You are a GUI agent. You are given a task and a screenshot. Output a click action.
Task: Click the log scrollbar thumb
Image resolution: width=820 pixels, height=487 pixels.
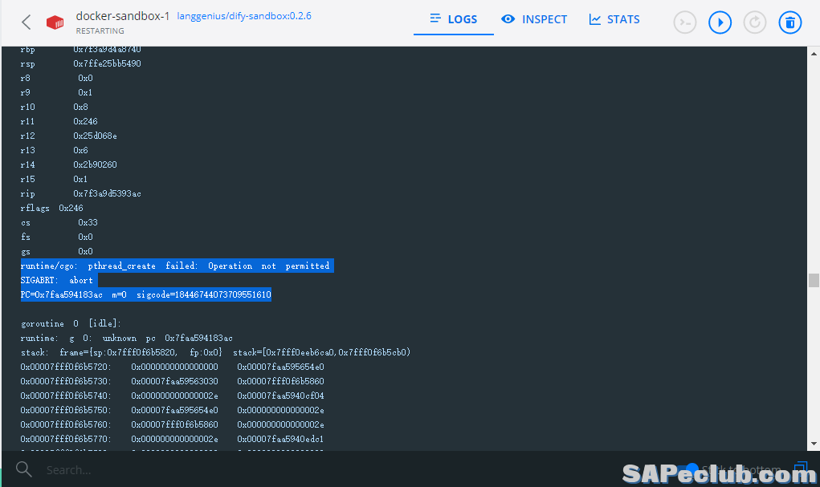coord(814,280)
